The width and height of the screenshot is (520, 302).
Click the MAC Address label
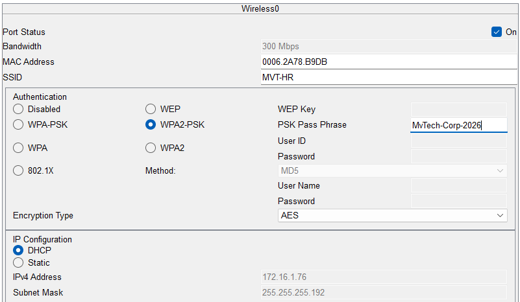pos(29,62)
